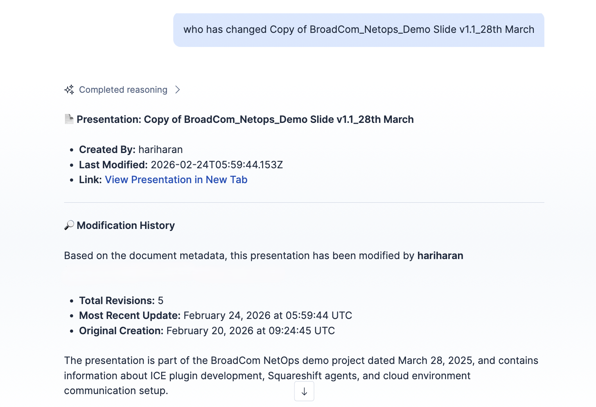Click the horizontal divider line
Image resolution: width=596 pixels, height=407 pixels.
click(x=304, y=203)
